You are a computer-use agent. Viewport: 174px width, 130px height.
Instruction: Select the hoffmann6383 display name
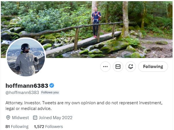pos(27,85)
